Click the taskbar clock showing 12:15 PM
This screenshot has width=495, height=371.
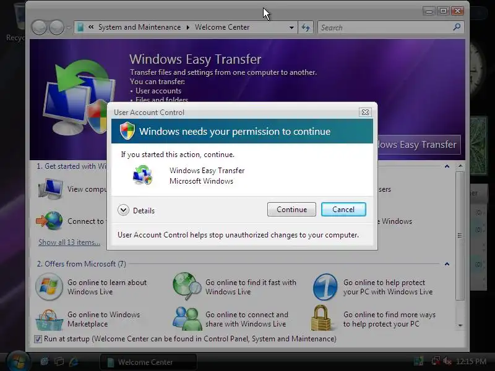coord(471,361)
